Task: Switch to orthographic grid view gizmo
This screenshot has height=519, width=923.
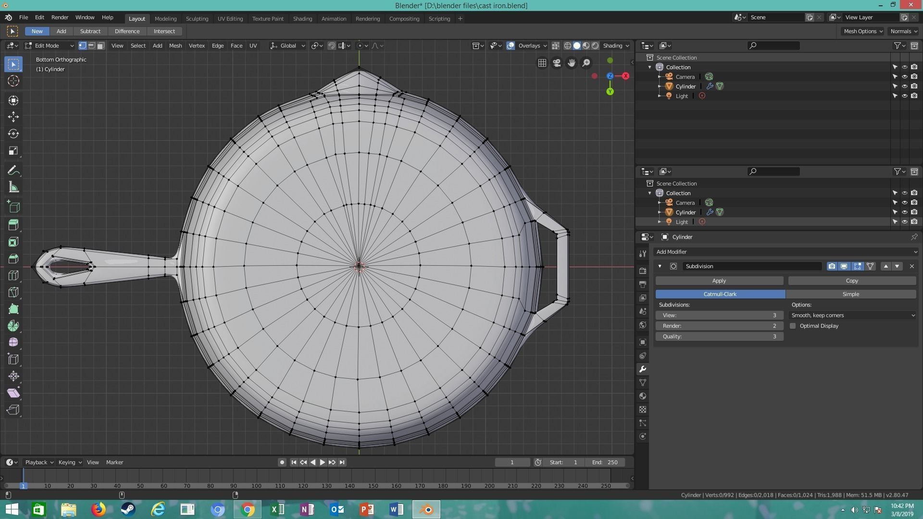Action: (x=542, y=63)
